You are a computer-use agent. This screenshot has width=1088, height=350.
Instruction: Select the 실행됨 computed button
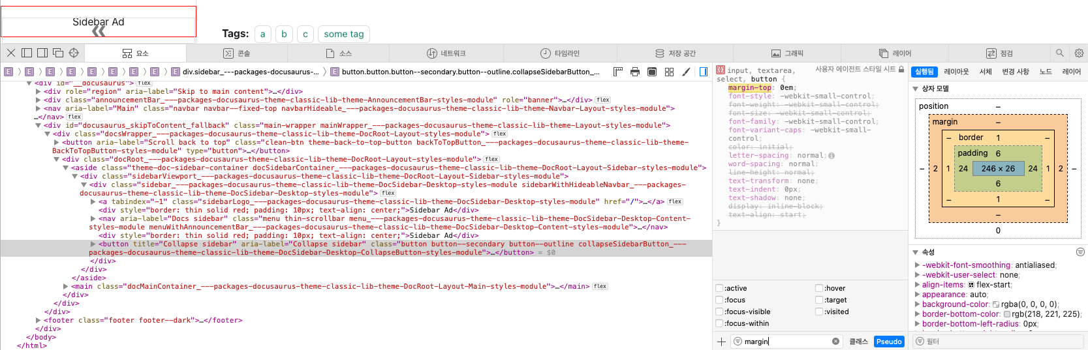924,72
